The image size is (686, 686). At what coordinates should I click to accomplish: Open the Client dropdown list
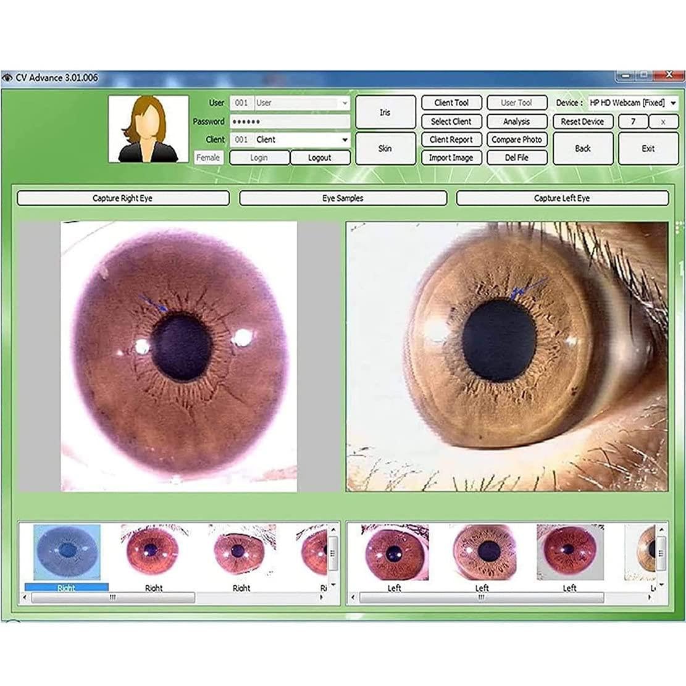pos(345,140)
